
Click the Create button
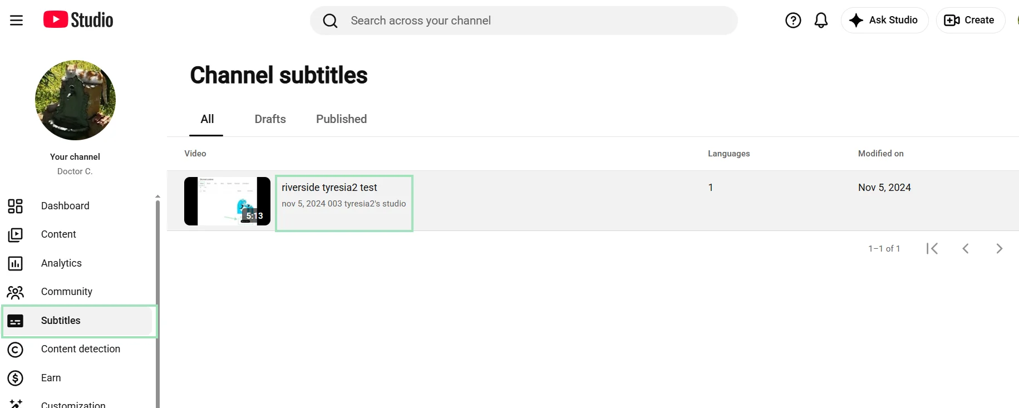[x=970, y=20]
